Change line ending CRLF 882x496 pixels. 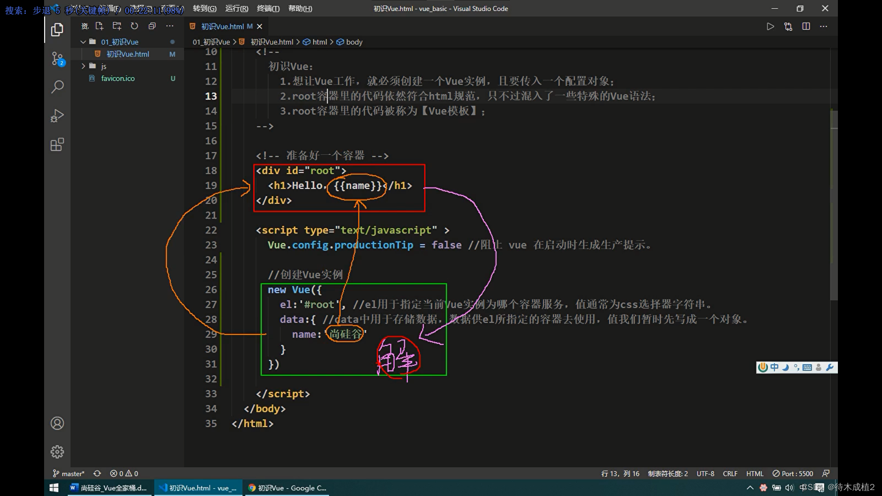click(730, 473)
